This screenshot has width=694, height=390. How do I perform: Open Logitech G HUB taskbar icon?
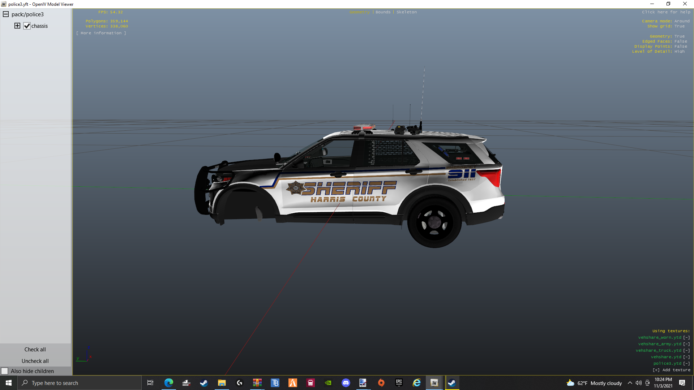tap(240, 383)
